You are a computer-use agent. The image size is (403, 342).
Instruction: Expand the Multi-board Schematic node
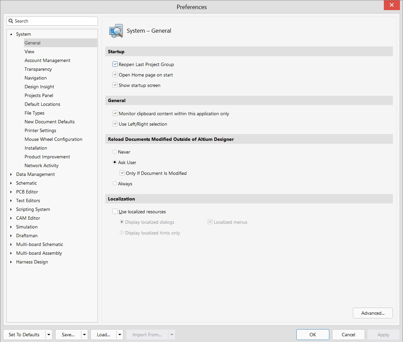(11, 244)
